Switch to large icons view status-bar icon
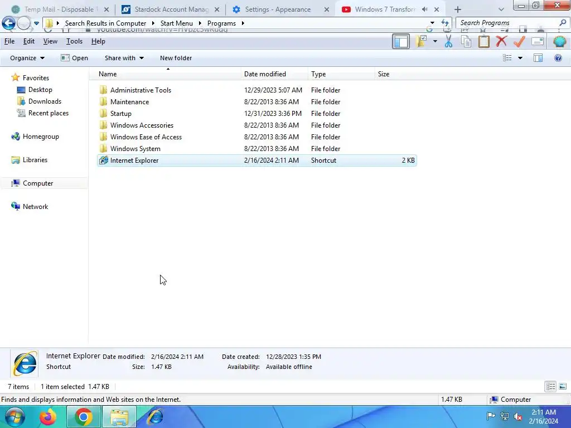Screen dimensions: 571x428 point(563,386)
